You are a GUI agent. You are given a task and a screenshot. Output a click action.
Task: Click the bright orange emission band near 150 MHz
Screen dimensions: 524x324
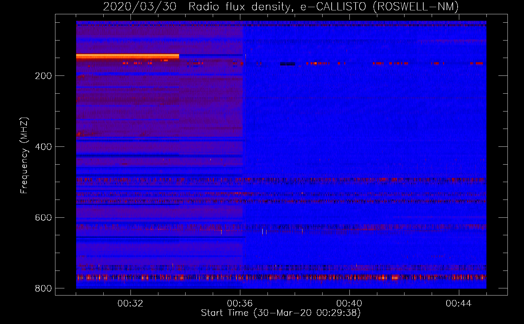[128, 56]
